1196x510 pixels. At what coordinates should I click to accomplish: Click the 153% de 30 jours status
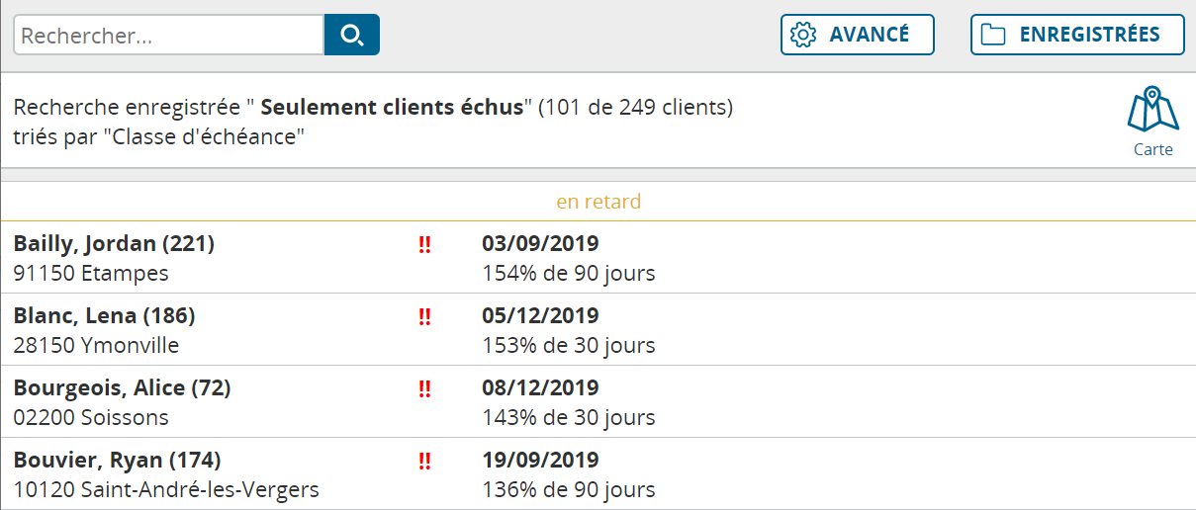[569, 346]
